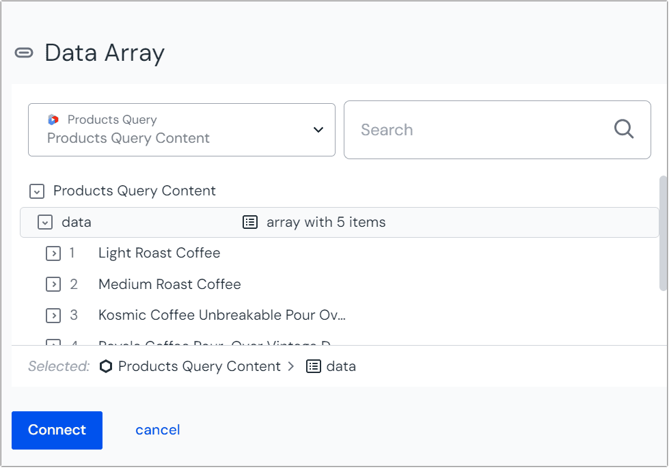
Task: Open the query source dropdown
Action: pyautogui.click(x=181, y=130)
